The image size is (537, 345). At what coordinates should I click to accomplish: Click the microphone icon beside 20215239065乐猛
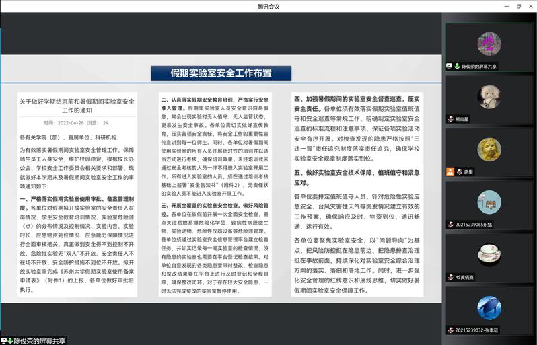450,224
